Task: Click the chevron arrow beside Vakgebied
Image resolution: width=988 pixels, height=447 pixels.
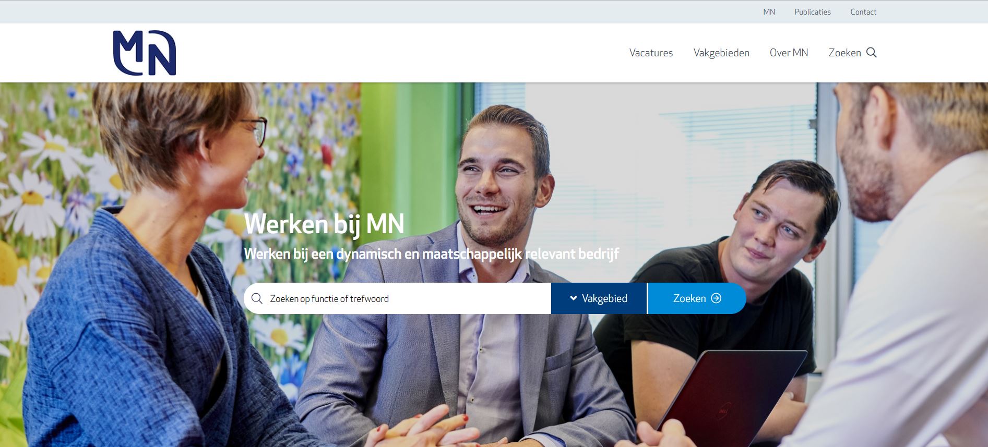Action: pyautogui.click(x=573, y=298)
